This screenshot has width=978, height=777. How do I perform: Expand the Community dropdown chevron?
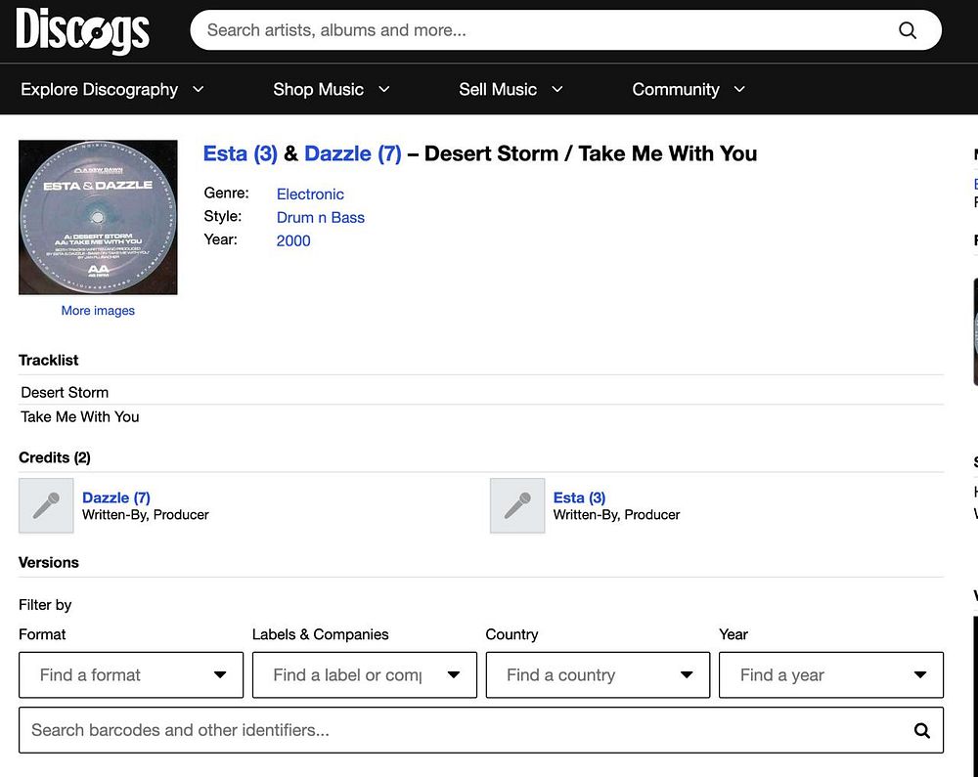(x=739, y=89)
